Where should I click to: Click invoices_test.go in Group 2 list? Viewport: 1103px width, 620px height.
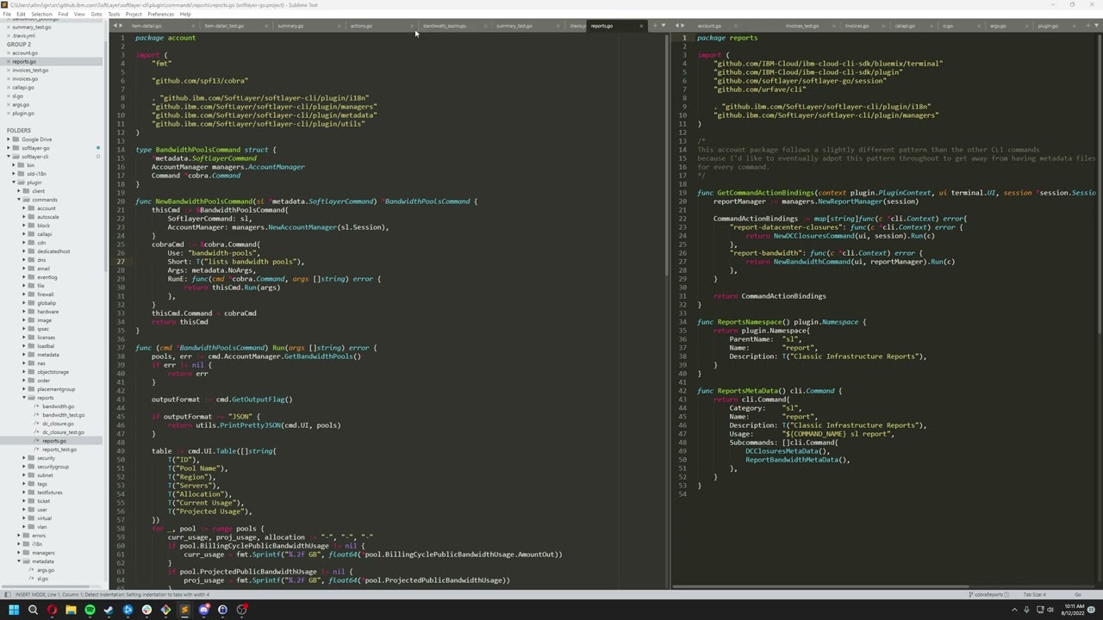[x=30, y=70]
